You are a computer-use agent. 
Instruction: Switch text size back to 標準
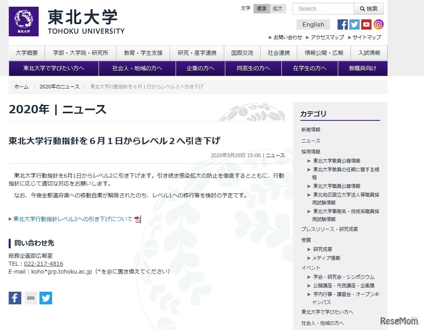coord(261,8)
